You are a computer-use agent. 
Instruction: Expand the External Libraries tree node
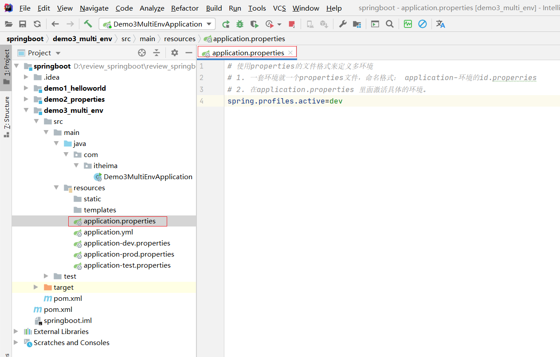pos(16,331)
